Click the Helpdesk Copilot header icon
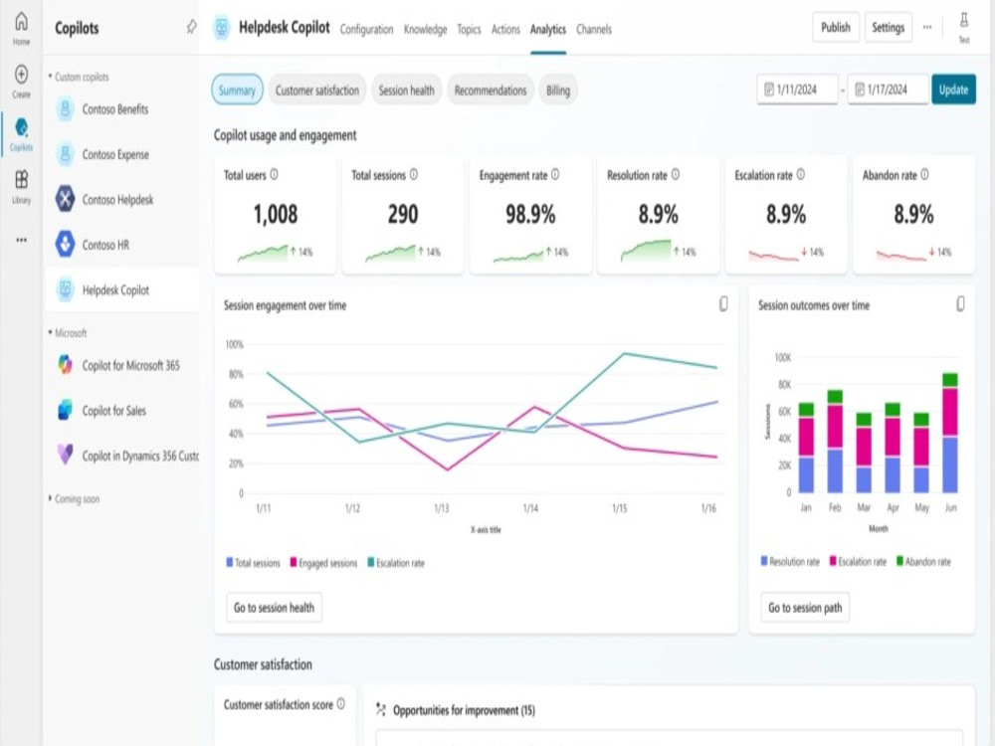Image resolution: width=995 pixels, height=746 pixels. point(222,27)
